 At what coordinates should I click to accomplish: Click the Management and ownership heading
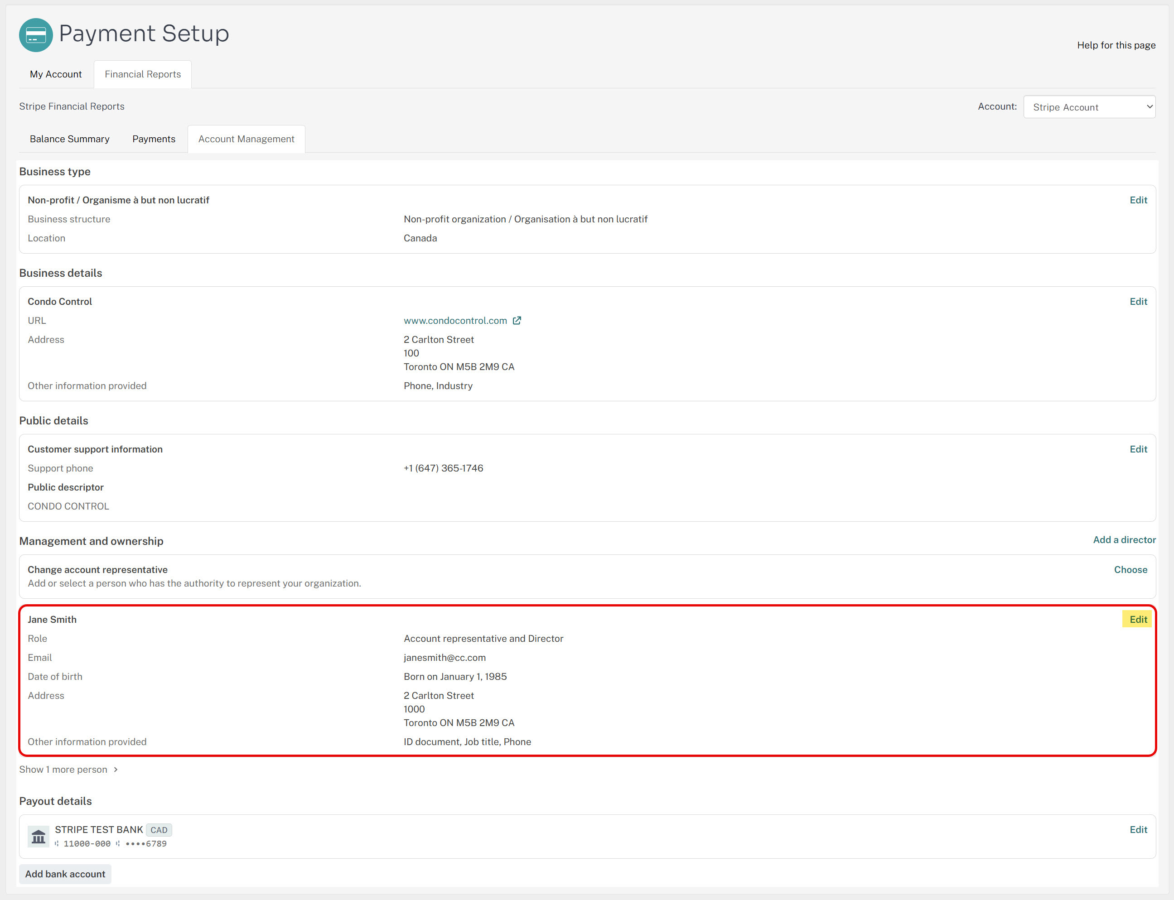click(x=91, y=541)
